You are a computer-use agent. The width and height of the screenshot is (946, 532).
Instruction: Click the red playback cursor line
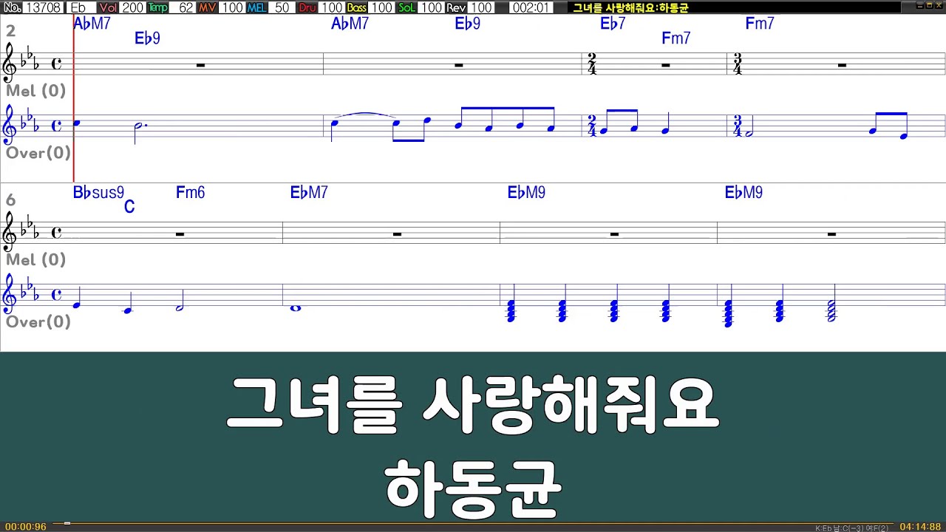click(x=73, y=98)
